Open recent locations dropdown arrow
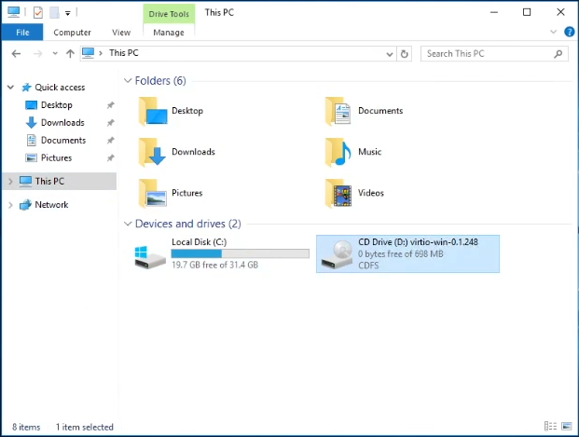The height and width of the screenshot is (437, 579). point(55,53)
